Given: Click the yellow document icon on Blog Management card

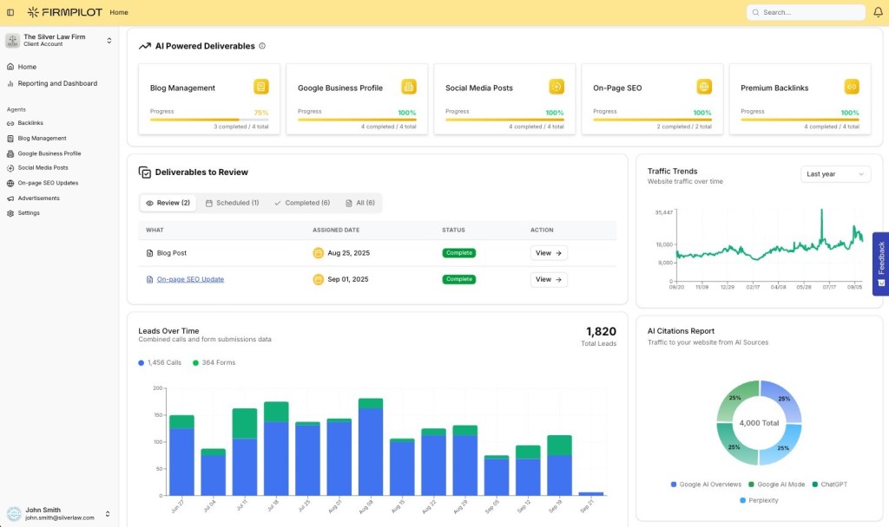Looking at the screenshot, I should point(260,87).
